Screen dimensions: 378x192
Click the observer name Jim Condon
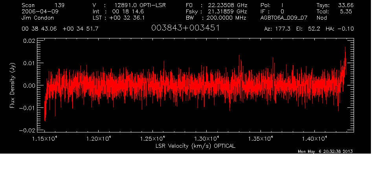(x=38, y=18)
